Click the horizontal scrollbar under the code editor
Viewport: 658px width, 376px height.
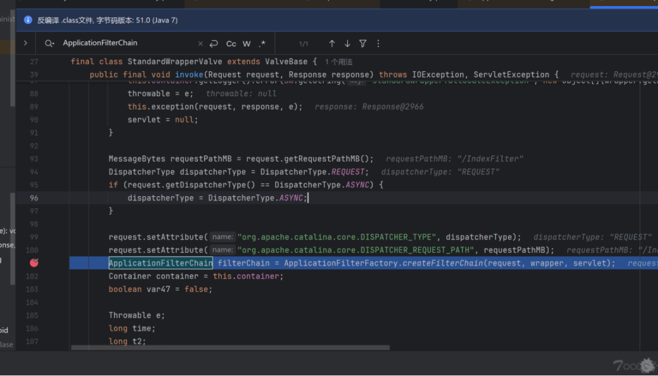click(230, 347)
